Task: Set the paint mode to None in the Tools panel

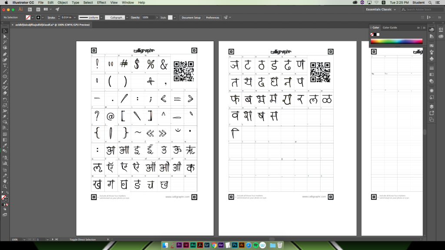Action: point(7,205)
